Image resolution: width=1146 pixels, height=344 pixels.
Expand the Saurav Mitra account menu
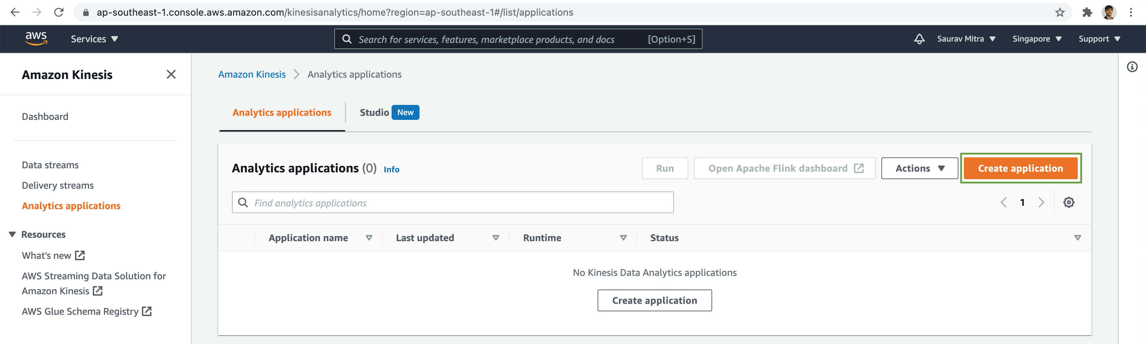click(966, 39)
